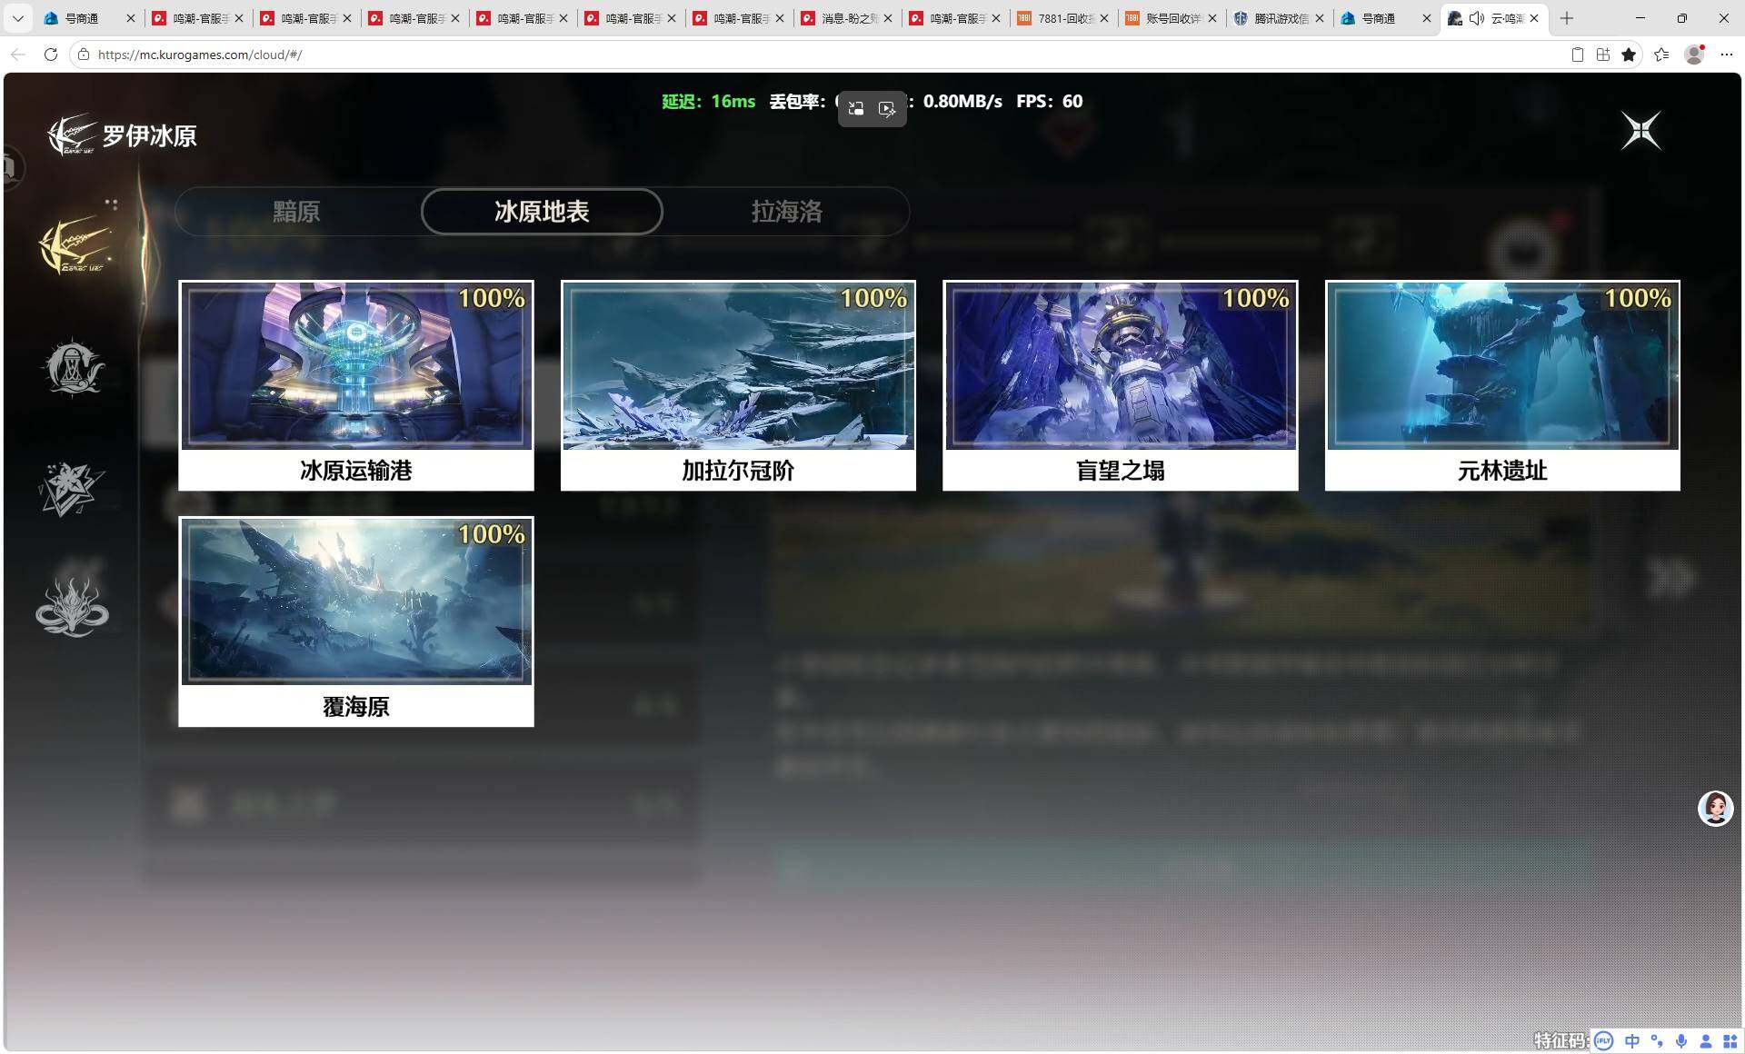
Task: Open a new browser tab
Action: (x=1567, y=18)
